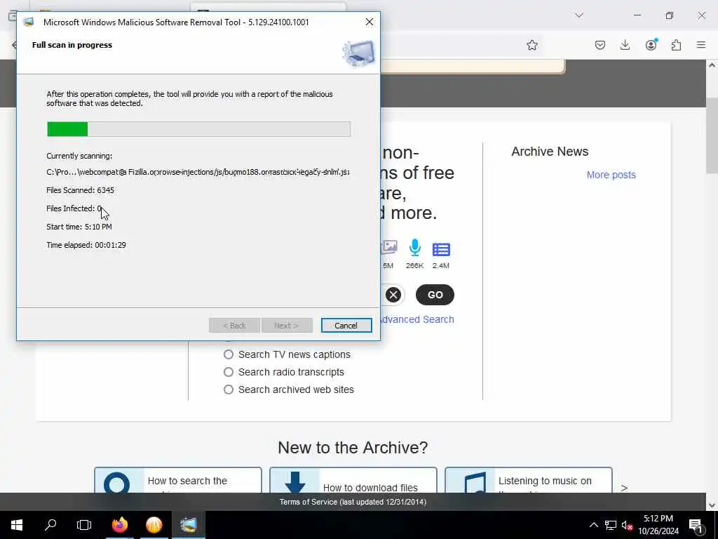Screen dimensions: 718x539
Task: Click the audio microphone icon labeled 266K
Action: point(415,248)
